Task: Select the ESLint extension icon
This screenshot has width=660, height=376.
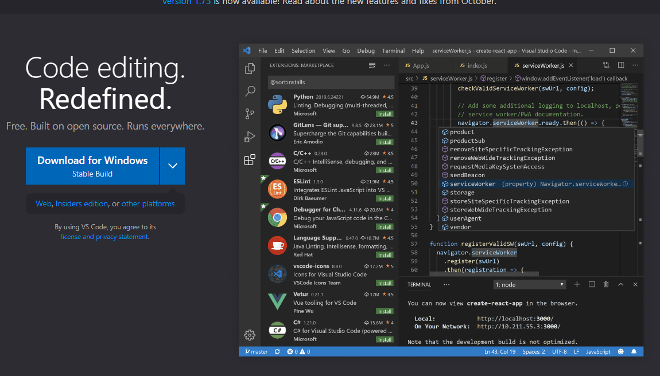Action: pos(277,189)
